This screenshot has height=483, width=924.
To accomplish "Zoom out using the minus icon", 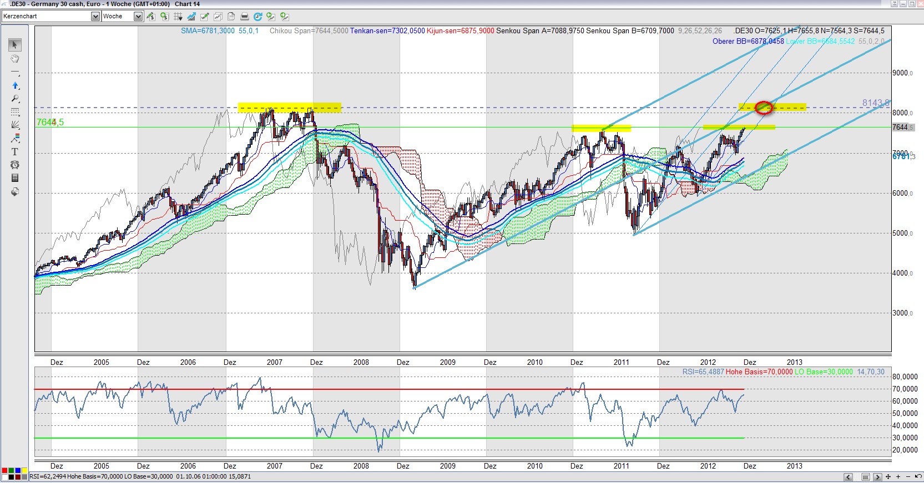I will click(x=908, y=477).
